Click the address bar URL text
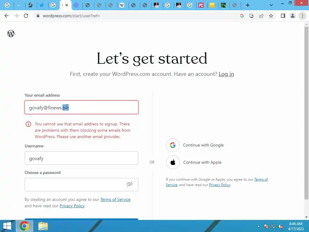This screenshot has height=232, width=309. (71, 16)
